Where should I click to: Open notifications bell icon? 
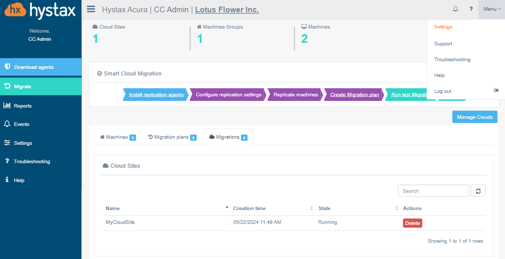(x=455, y=9)
